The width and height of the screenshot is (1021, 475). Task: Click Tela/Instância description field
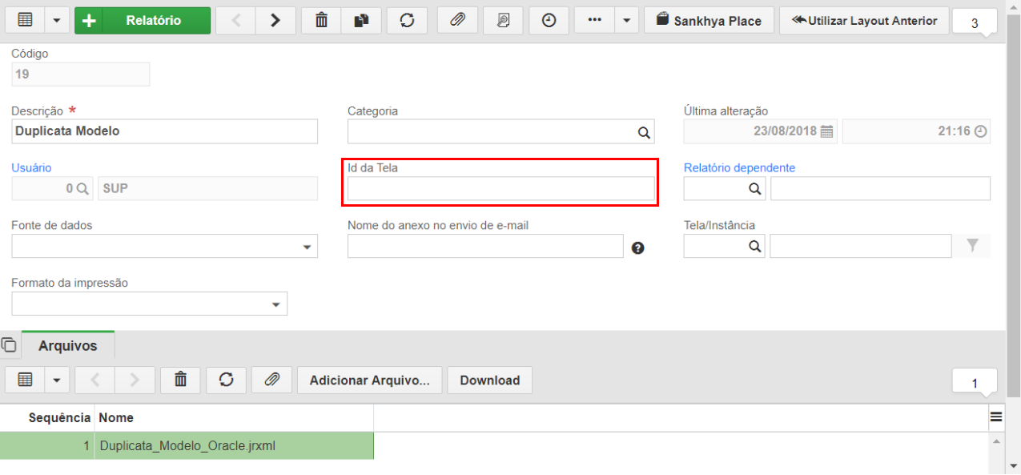pos(861,247)
